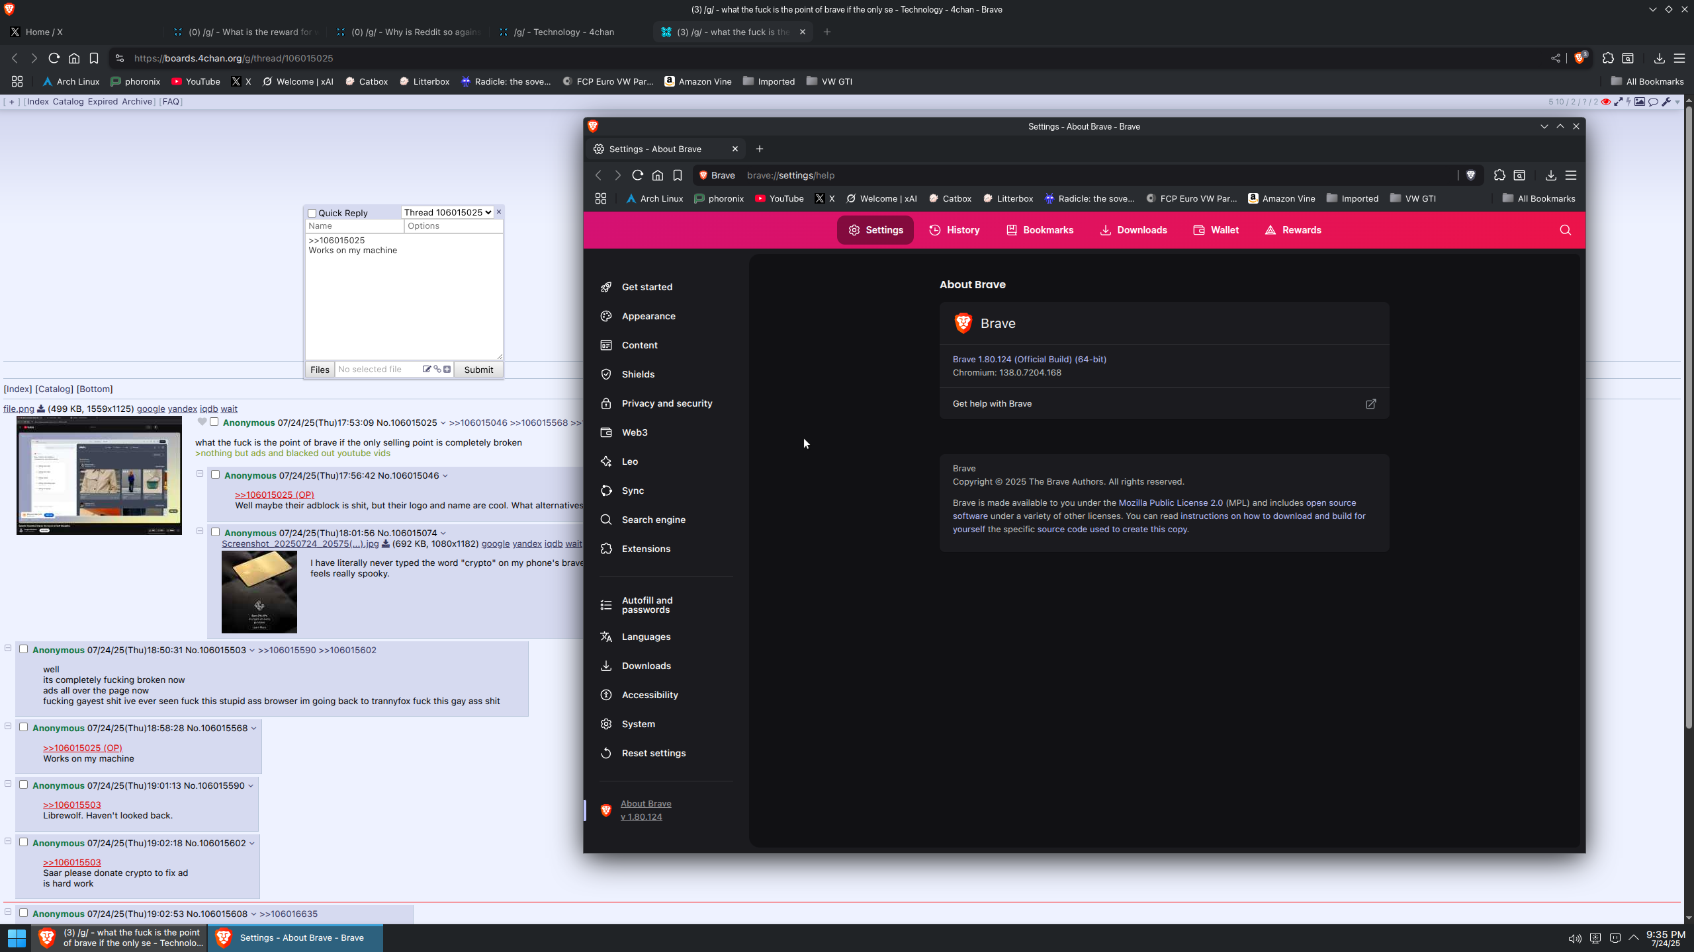
Task: Click the Submit button in Quick Reply
Action: 478,370
